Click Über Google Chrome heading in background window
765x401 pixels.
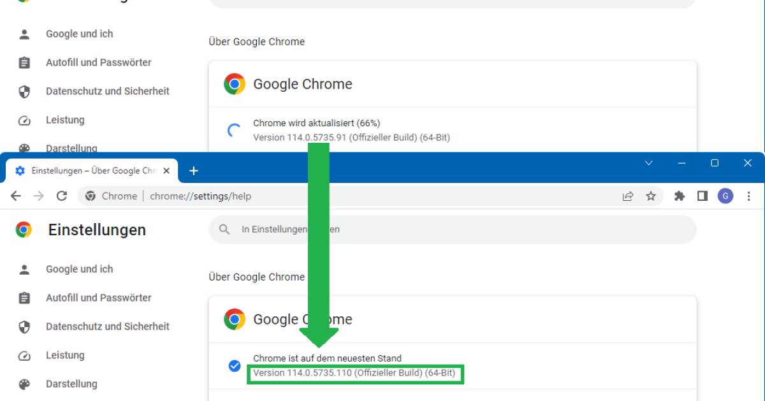tap(256, 41)
